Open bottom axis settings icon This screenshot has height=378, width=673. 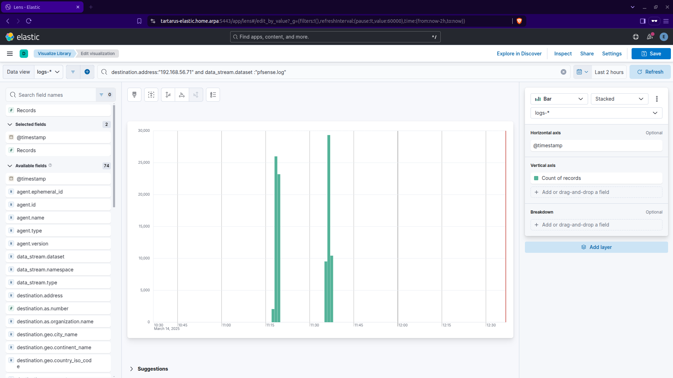(182, 95)
